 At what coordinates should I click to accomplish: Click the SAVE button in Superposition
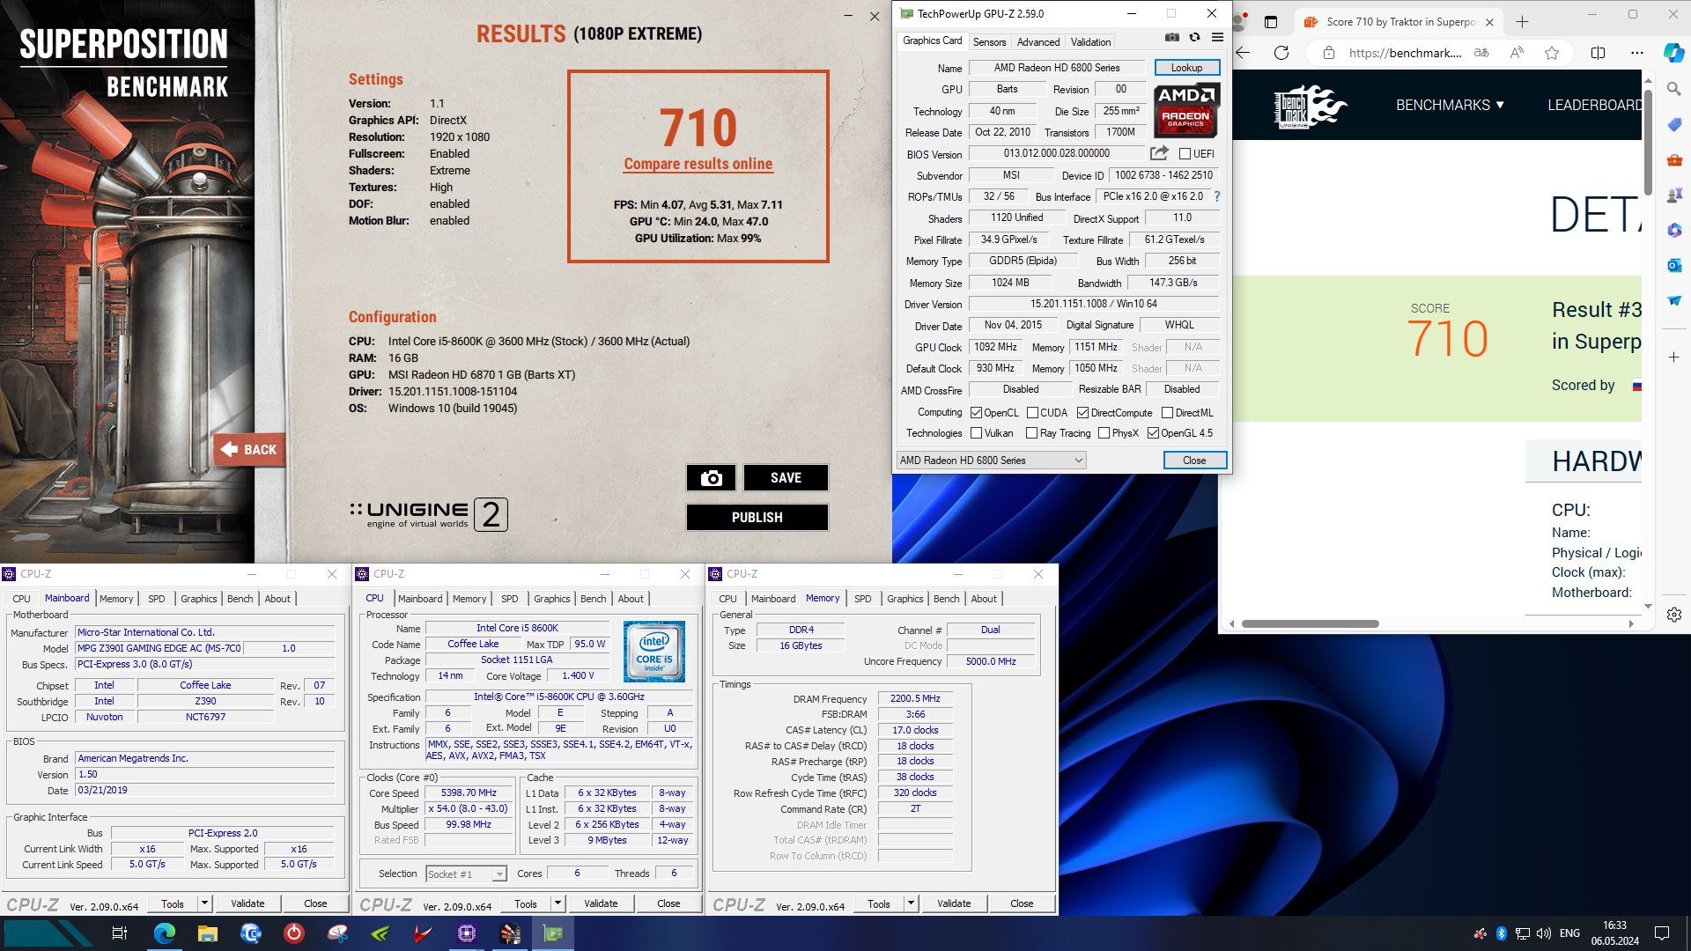[x=786, y=478]
